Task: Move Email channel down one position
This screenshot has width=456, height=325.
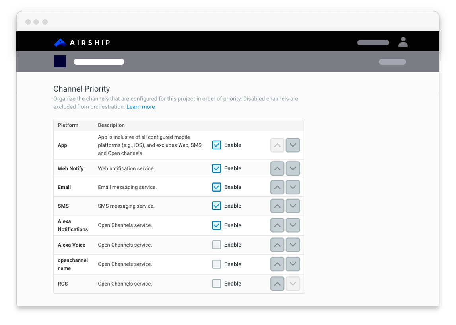Action: [x=293, y=187]
